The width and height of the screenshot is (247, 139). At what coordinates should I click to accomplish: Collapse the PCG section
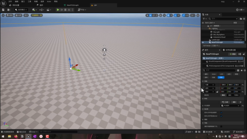click(203, 99)
